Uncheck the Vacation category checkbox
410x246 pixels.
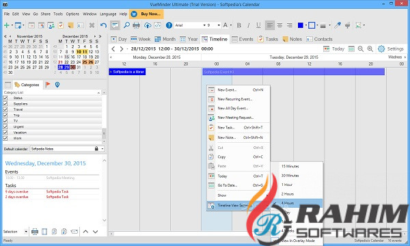(x=5, y=133)
